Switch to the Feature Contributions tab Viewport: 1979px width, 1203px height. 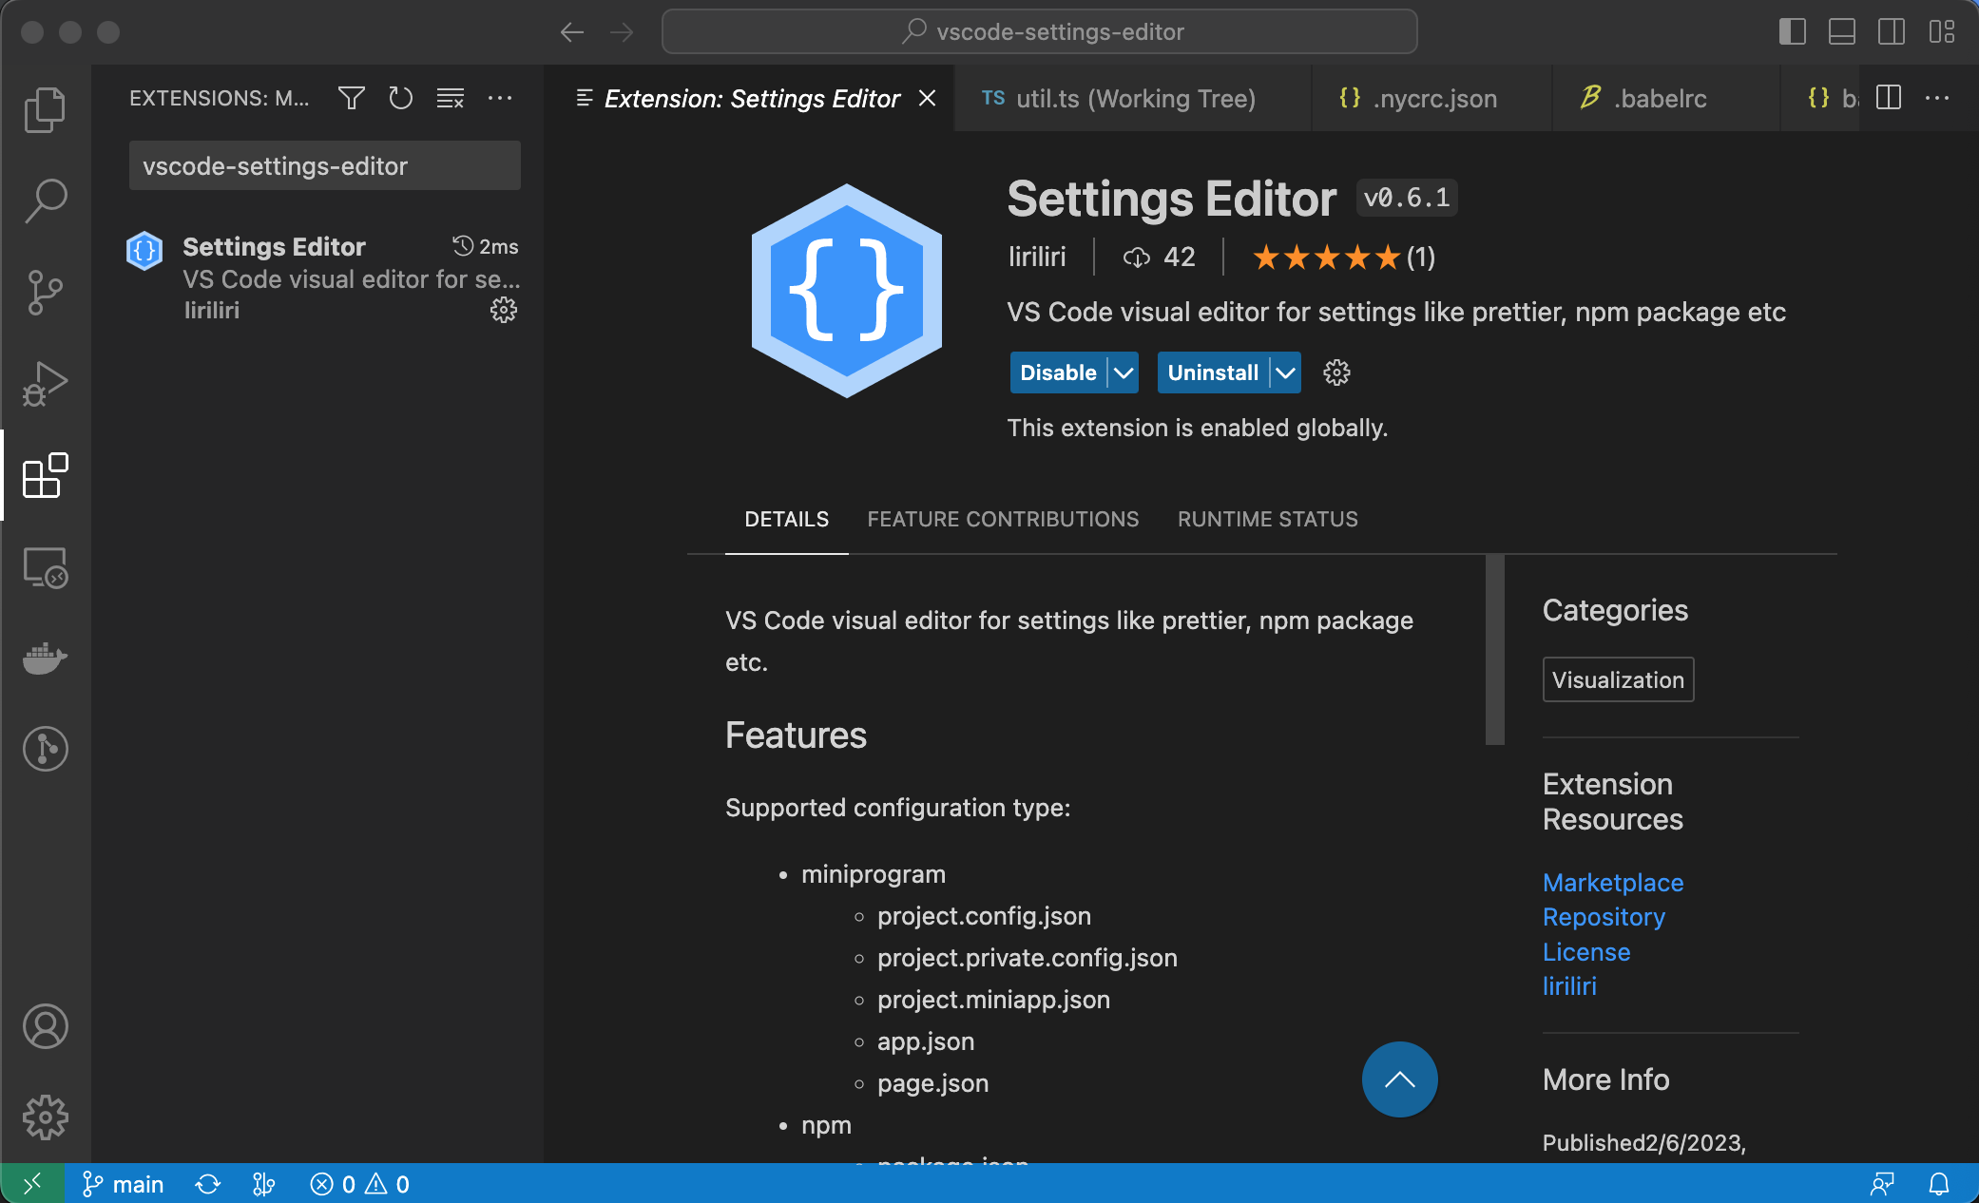[1004, 519]
